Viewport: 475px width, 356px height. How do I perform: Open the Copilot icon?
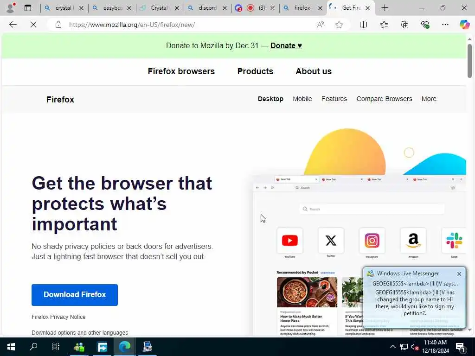pyautogui.click(x=464, y=25)
